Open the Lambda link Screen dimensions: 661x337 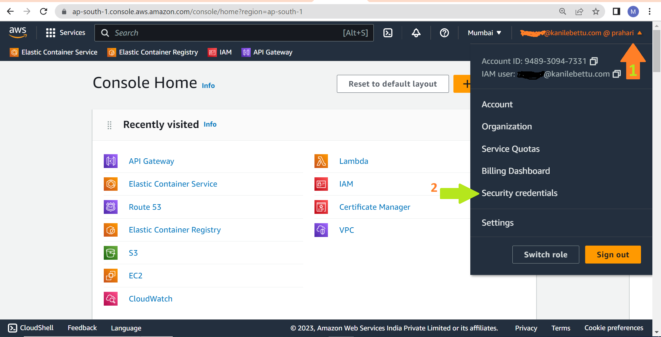click(354, 161)
